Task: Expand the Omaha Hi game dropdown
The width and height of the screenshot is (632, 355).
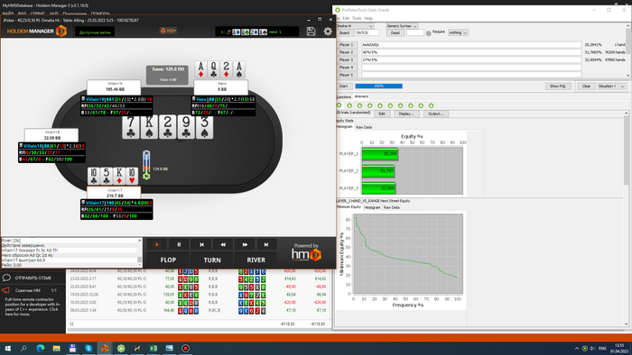Action: coord(355,26)
